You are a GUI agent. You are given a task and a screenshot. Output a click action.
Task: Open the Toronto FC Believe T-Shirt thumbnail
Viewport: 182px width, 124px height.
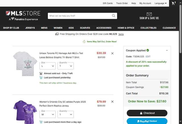coord(25,64)
